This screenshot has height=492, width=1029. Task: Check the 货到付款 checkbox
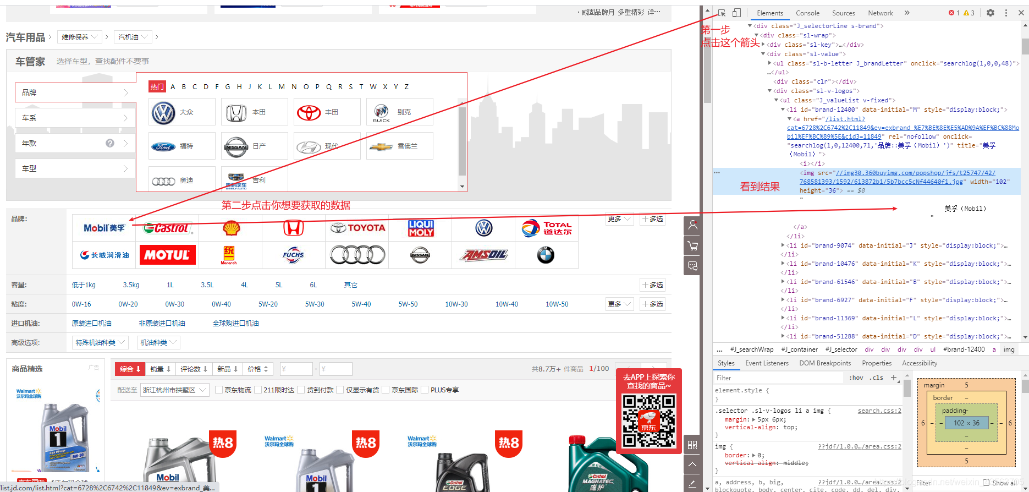(301, 390)
